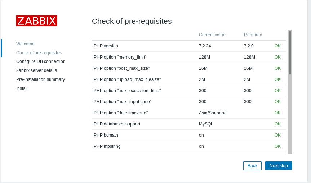Click OK status for PHP bcmath
The image size is (311, 183).
pos(277,135)
